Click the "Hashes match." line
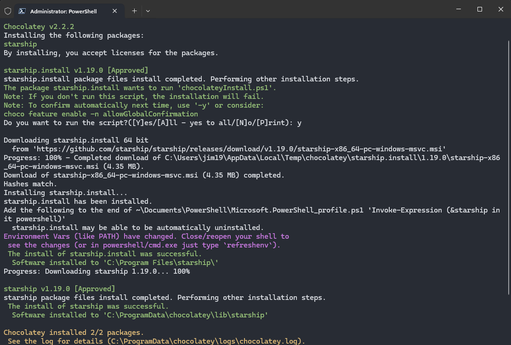Viewport: 511px width, 345px height. (x=30, y=184)
